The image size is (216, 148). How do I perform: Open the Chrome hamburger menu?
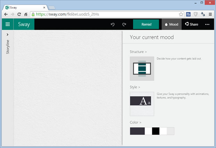(210, 14)
